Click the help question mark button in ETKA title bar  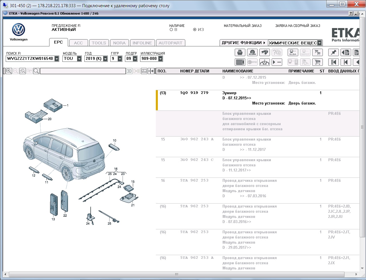pyautogui.click(x=351, y=13)
